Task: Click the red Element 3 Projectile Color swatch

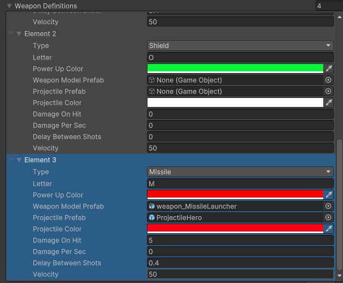Action: coord(235,229)
